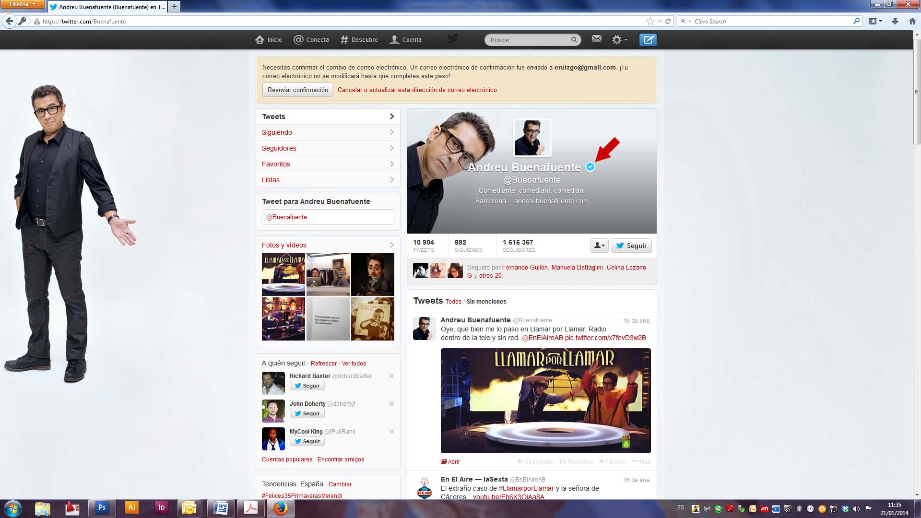
Task: Open the Llamar por Llamar tweet image
Action: click(545, 400)
